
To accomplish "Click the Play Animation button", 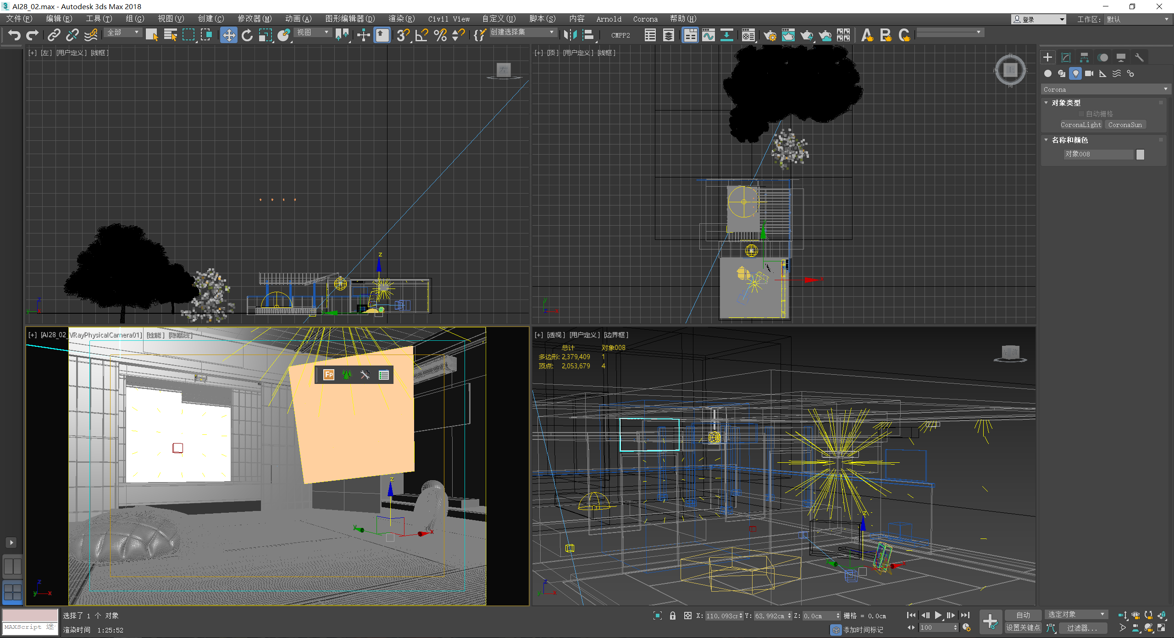I will 938,615.
